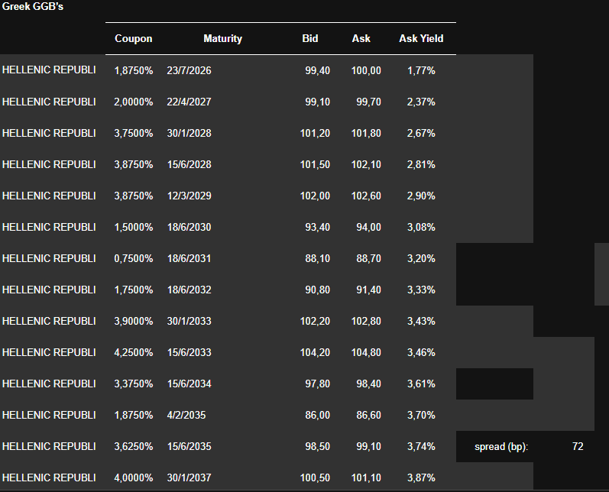Image resolution: width=609 pixels, height=492 pixels.
Task: Select maturity date 15/6/2034
Action: (x=190, y=384)
